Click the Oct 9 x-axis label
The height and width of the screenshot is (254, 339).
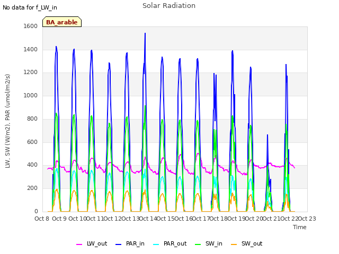click(x=59, y=219)
